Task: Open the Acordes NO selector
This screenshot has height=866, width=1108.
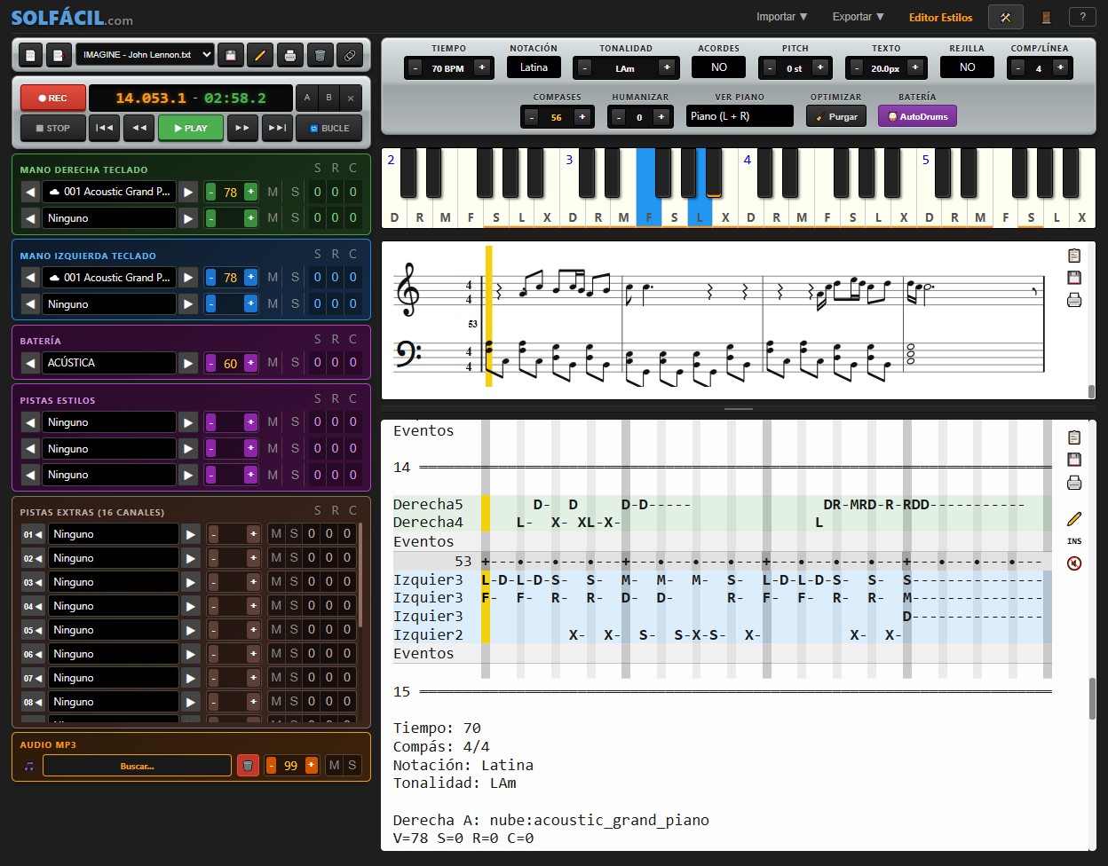Action: click(719, 67)
